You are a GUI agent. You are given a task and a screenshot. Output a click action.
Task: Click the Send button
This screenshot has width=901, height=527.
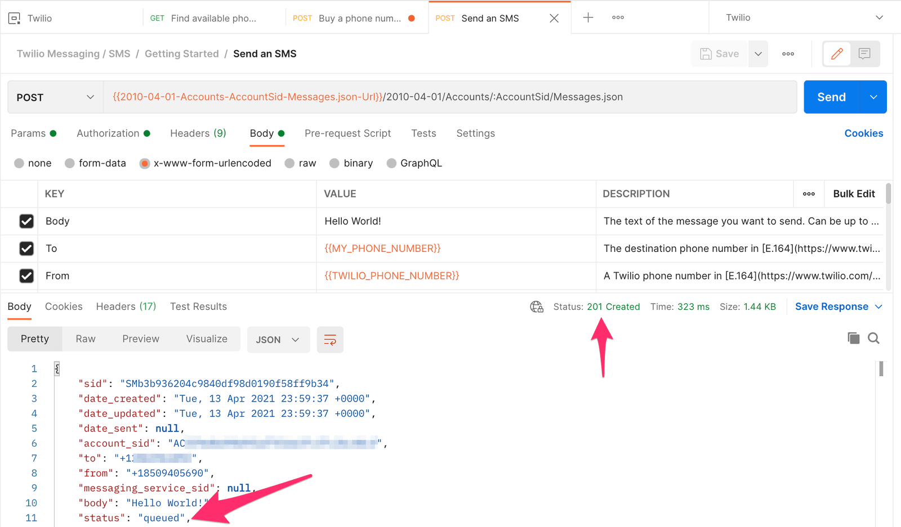point(831,97)
